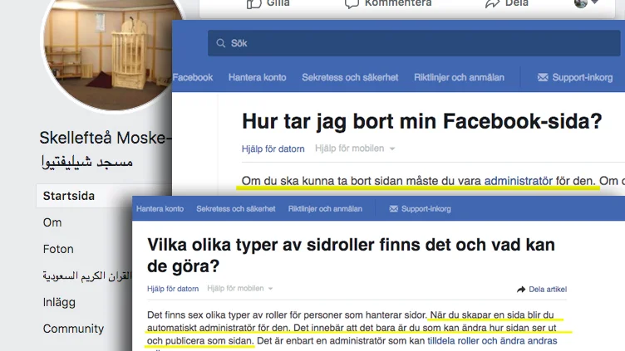Image resolution: width=625 pixels, height=351 pixels.
Task: Open Support-inkorg in upper help window
Action: (x=583, y=77)
